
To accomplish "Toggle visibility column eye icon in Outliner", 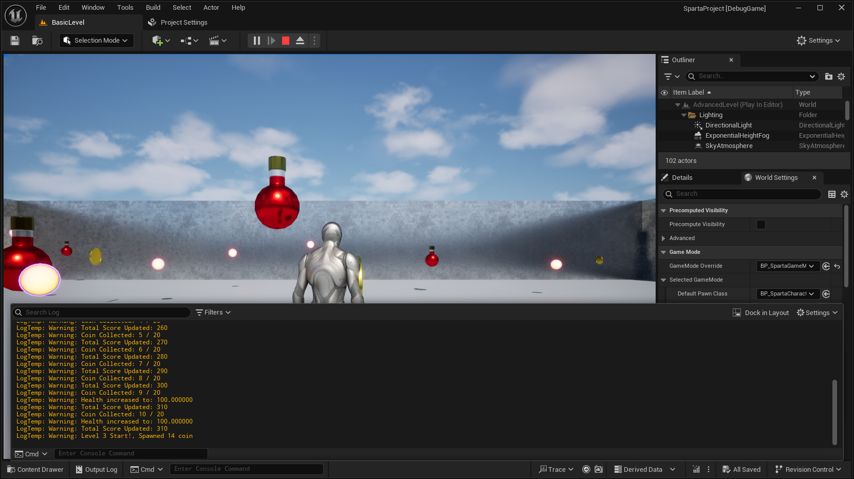I will coord(664,93).
